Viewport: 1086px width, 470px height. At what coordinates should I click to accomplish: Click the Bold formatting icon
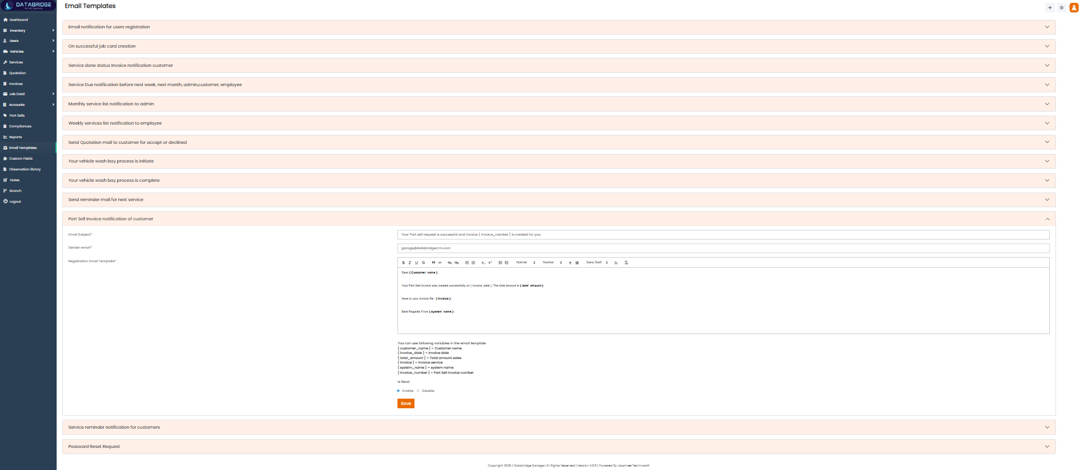403,263
